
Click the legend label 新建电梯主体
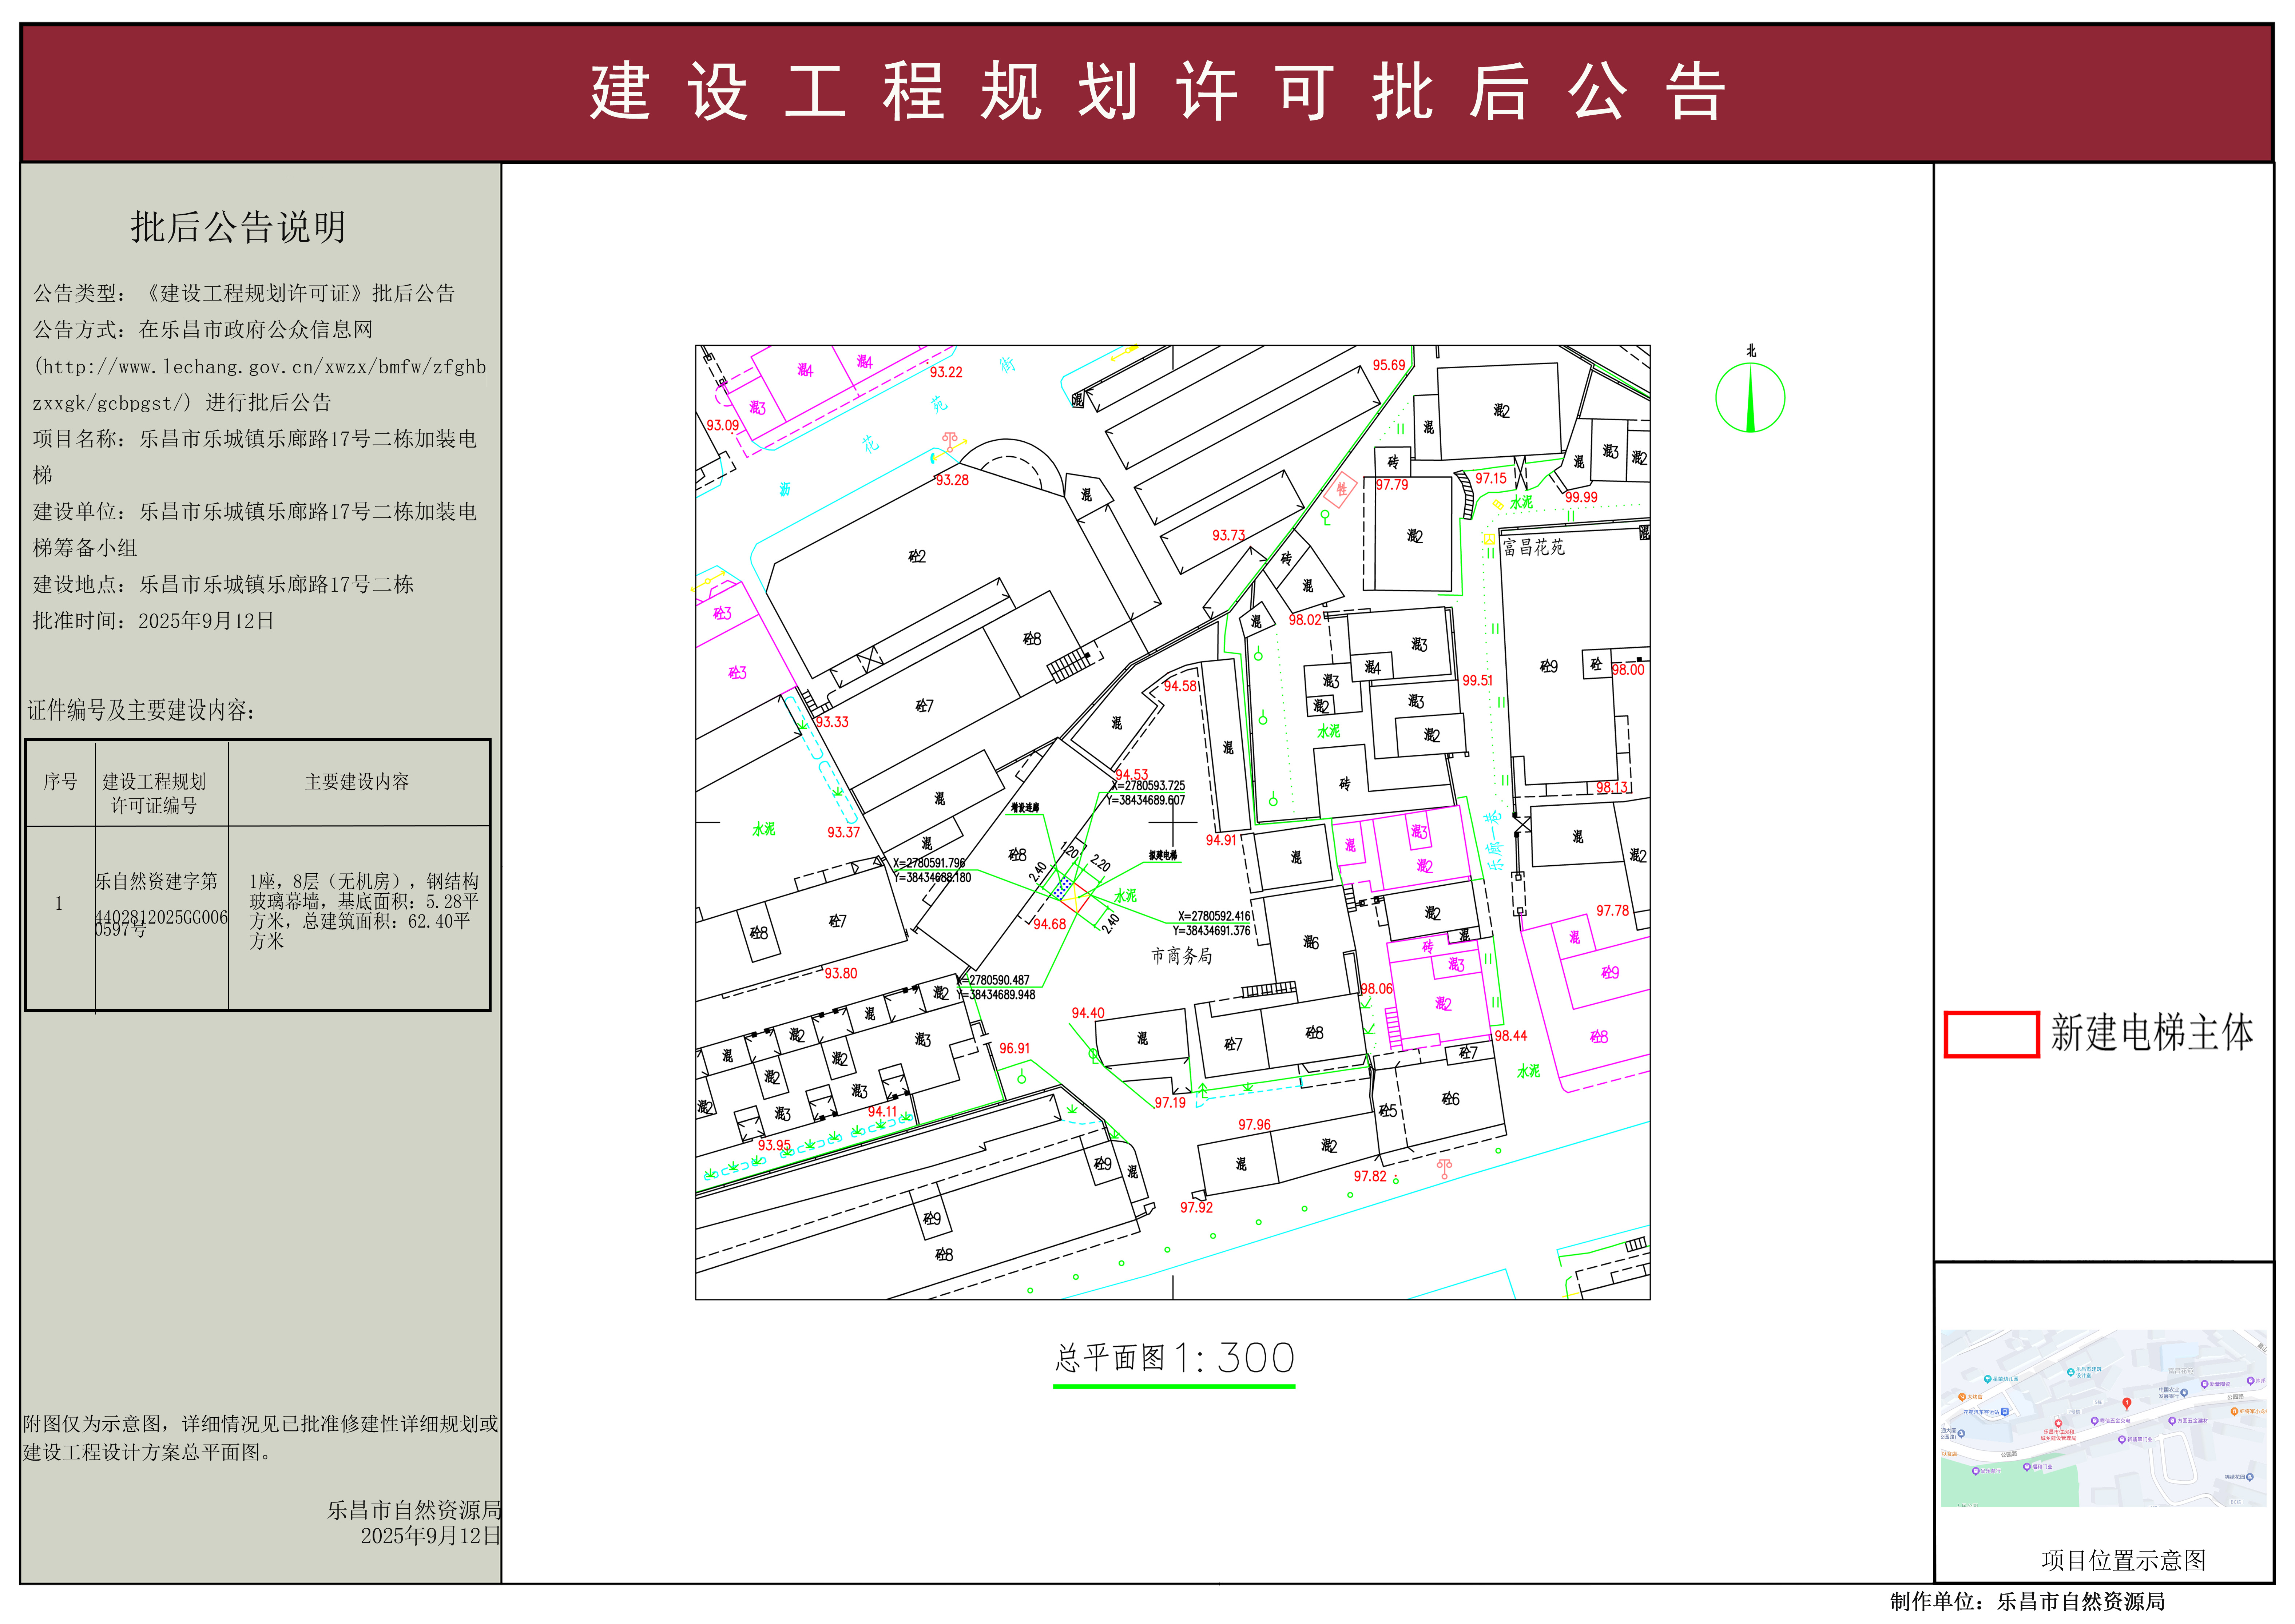[2152, 1033]
